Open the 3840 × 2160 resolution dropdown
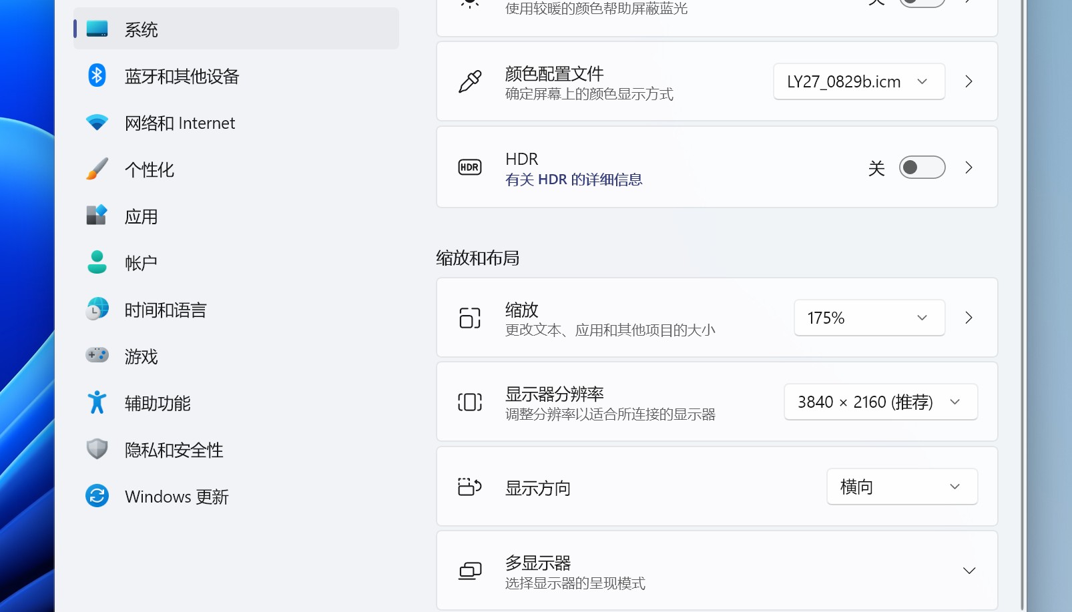This screenshot has width=1072, height=612. click(x=880, y=402)
